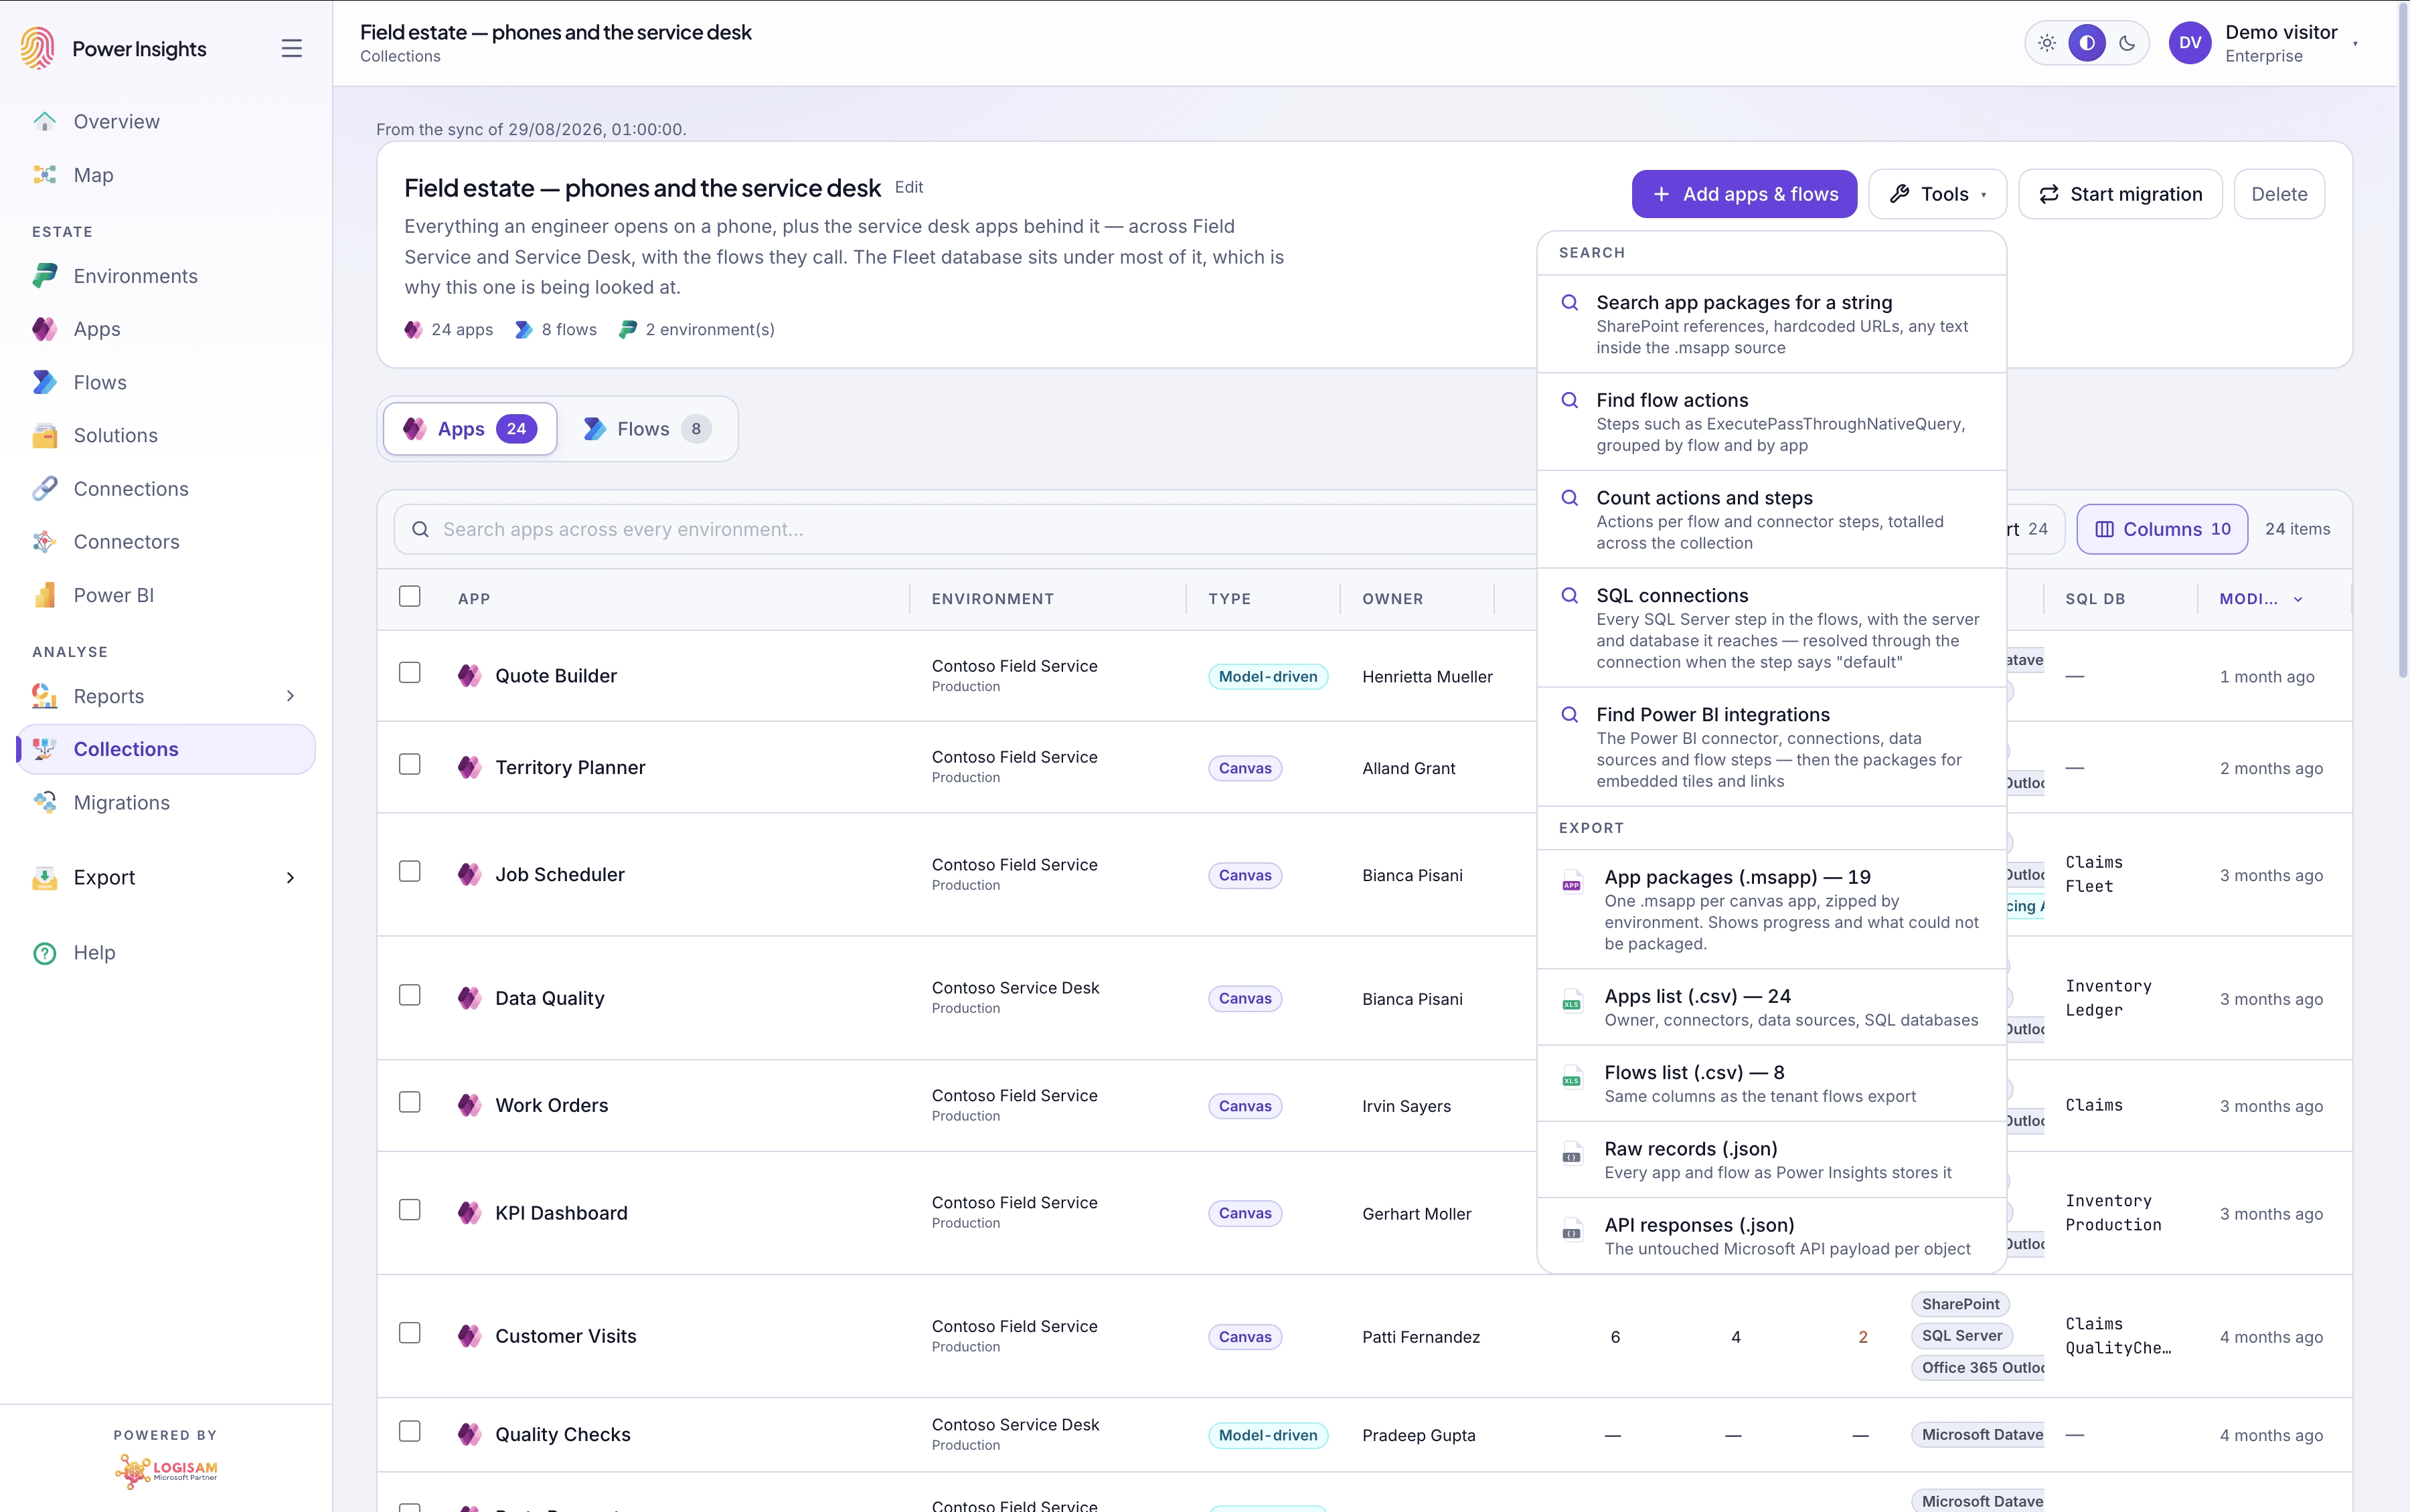The height and width of the screenshot is (1512, 2410).
Task: Expand the Reports sidebar section
Action: point(166,696)
